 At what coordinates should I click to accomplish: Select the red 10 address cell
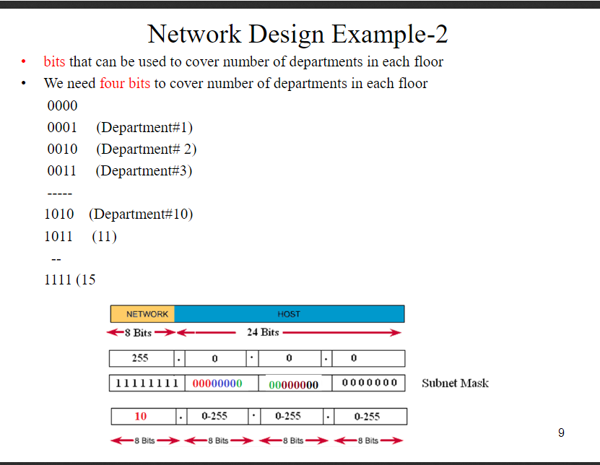click(x=142, y=416)
